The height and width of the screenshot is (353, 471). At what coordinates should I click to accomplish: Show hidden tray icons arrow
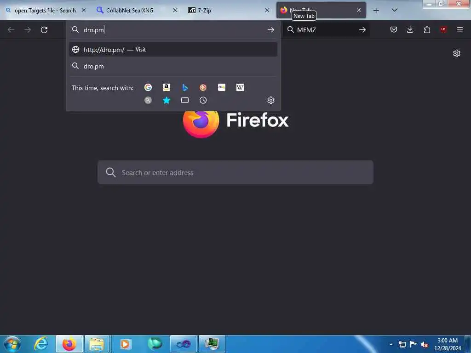point(391,344)
